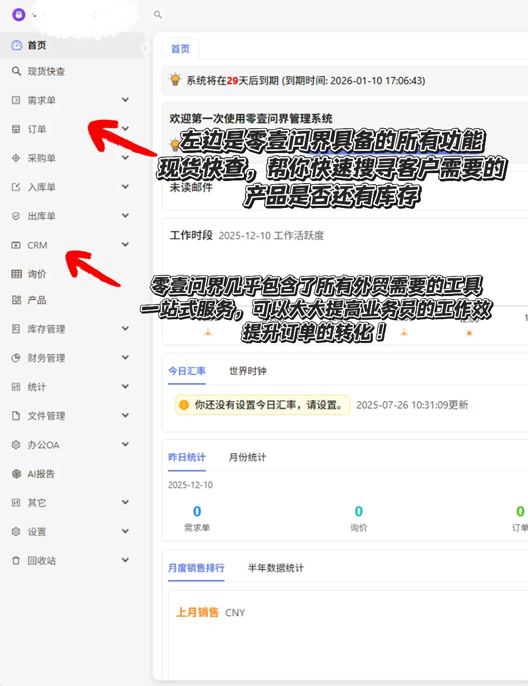
Task: Expand the 财务管理 menu chevron
Action: 125,357
